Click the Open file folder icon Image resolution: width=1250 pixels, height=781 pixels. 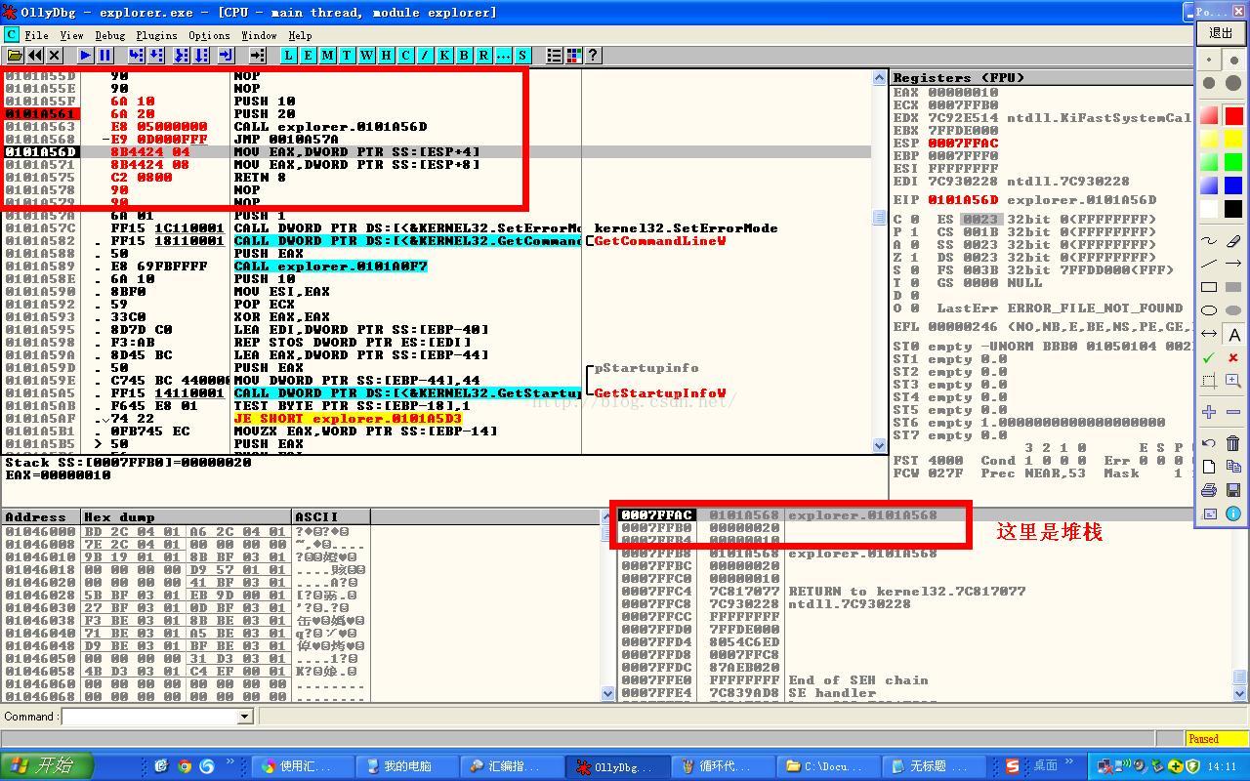click(x=15, y=56)
